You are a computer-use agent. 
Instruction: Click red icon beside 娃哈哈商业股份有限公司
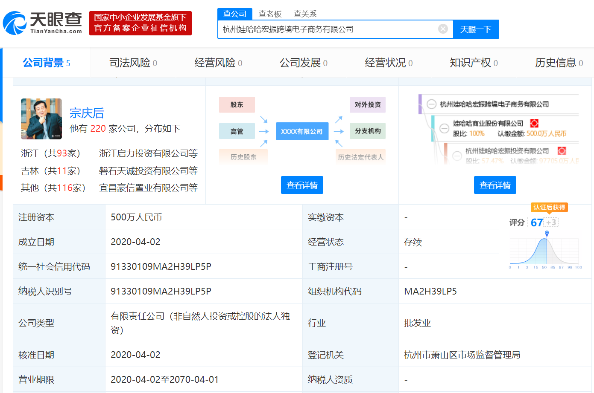pyautogui.click(x=534, y=123)
